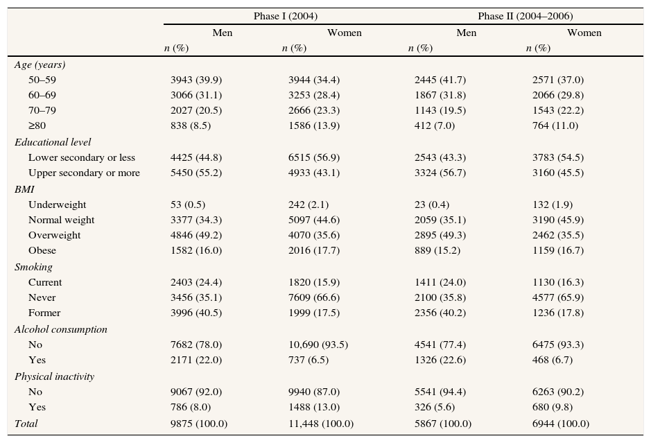Image resolution: width=651 pixels, height=443 pixels.
Task: Click the Physical inactivity section heading
Action: pos(54,376)
